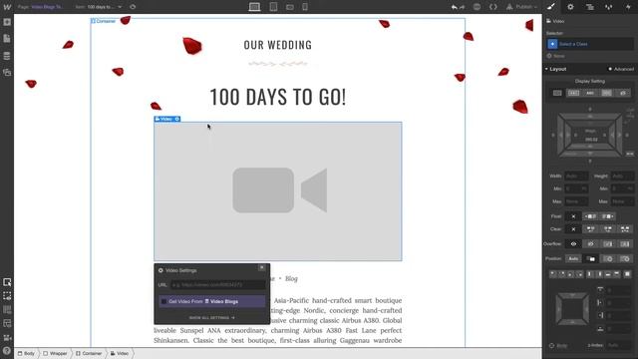
Task: Set display setting to none (hidden)
Action: click(623, 93)
